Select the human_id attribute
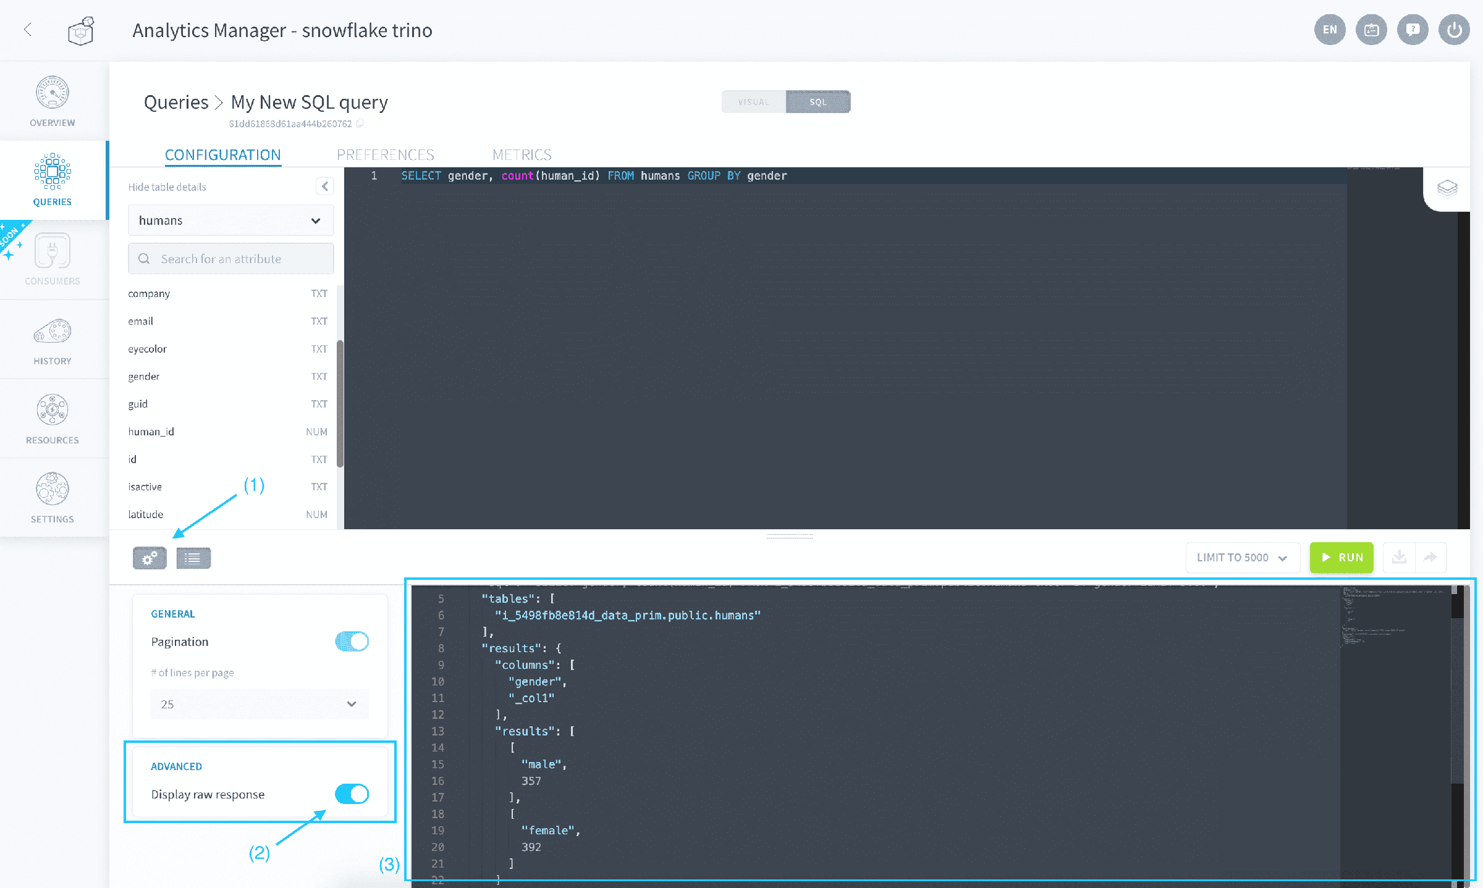 point(228,432)
